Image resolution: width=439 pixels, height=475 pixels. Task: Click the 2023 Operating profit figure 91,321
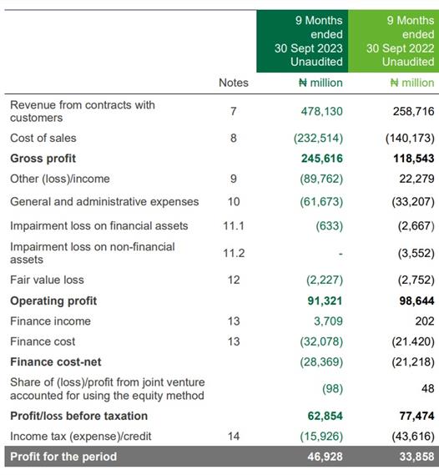click(325, 301)
